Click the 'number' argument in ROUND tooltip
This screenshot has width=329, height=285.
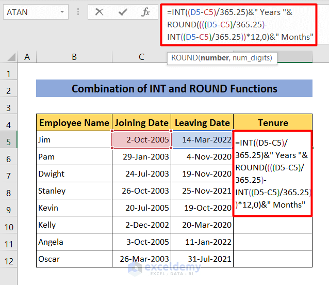[x=215, y=58]
